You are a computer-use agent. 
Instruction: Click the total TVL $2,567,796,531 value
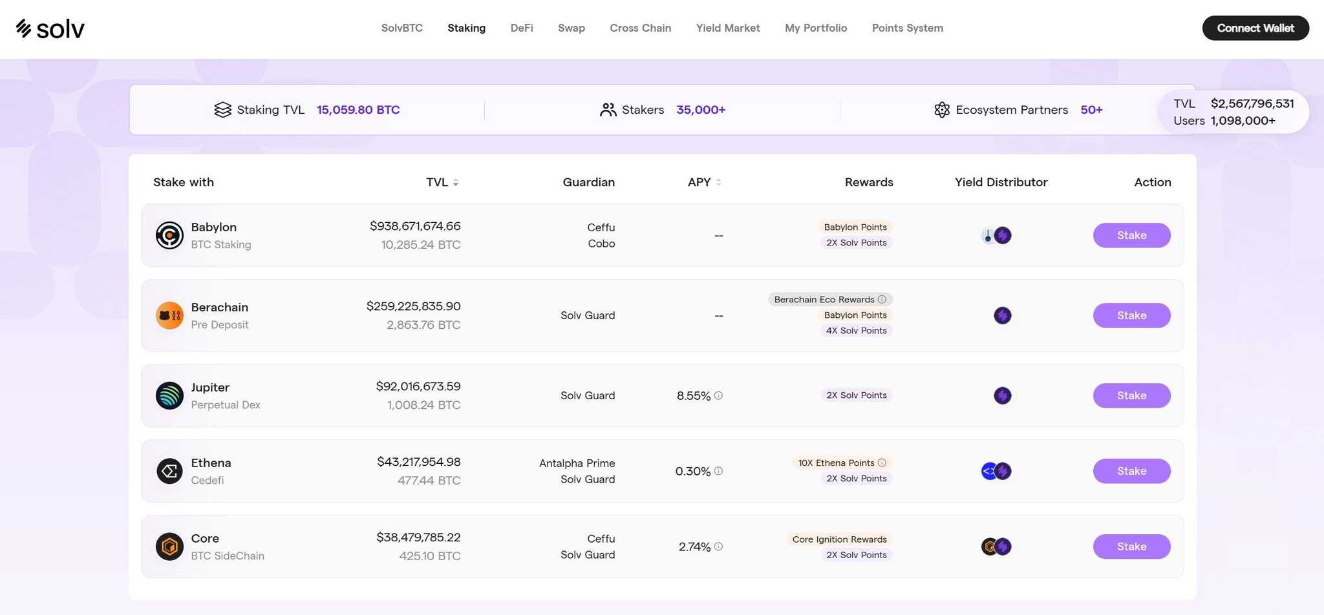(1252, 103)
